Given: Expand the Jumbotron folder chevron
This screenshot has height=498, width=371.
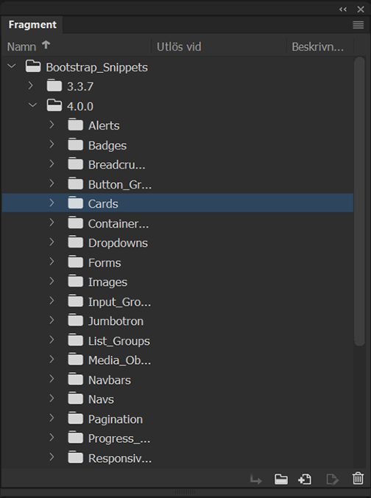Looking at the screenshot, I should click(52, 320).
